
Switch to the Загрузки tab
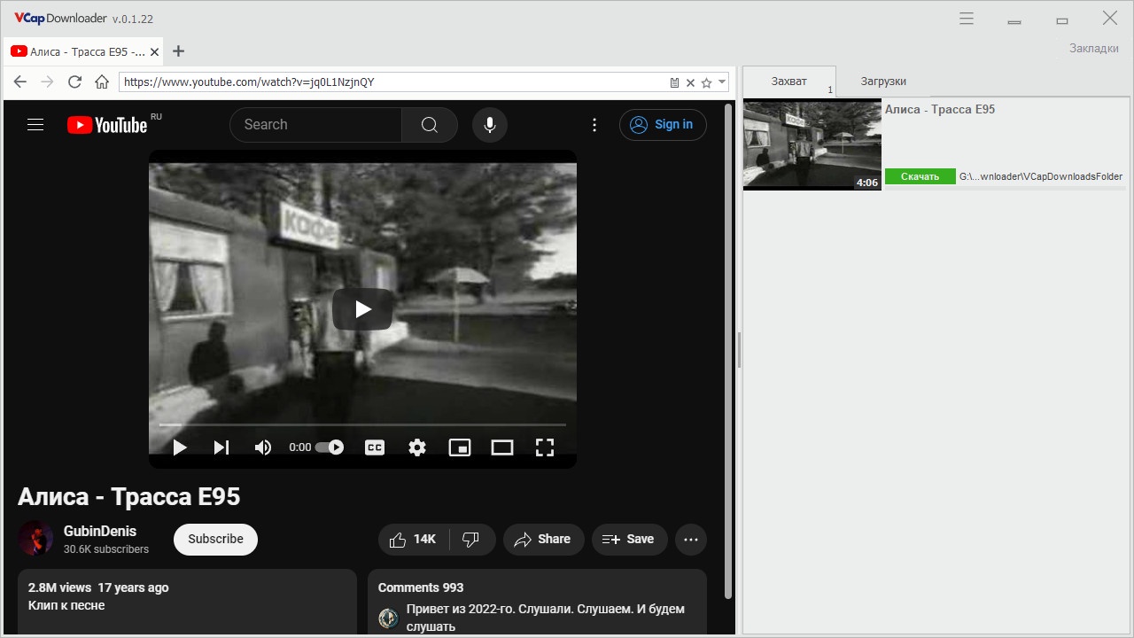(883, 82)
